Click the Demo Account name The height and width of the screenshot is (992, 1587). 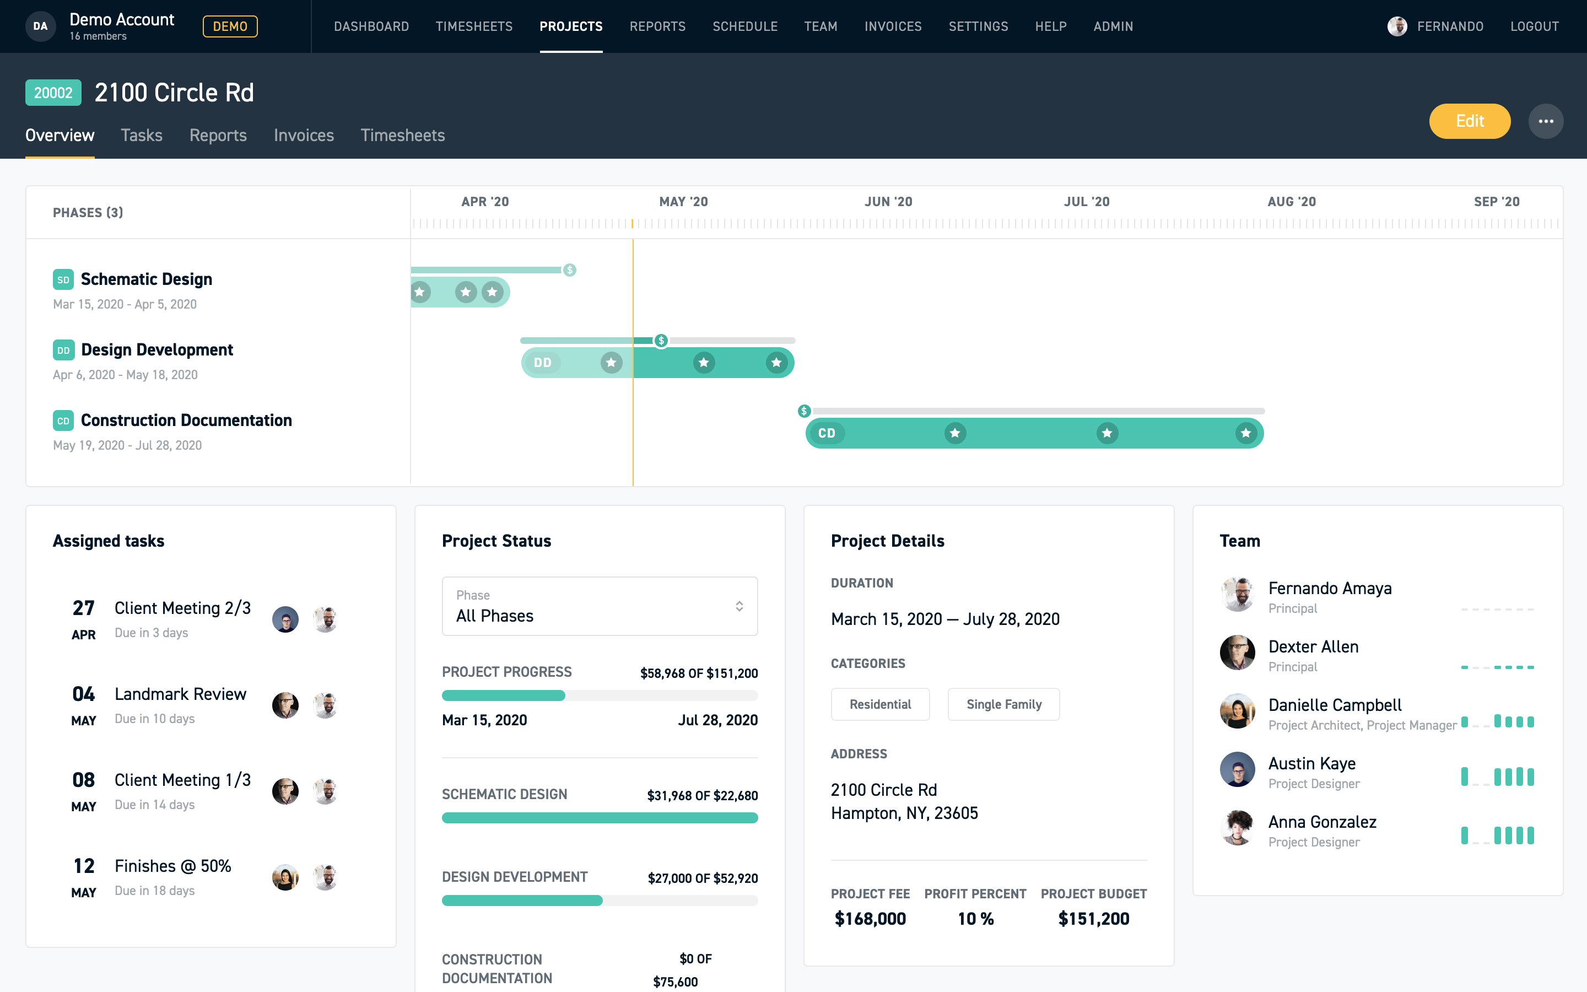coord(122,20)
